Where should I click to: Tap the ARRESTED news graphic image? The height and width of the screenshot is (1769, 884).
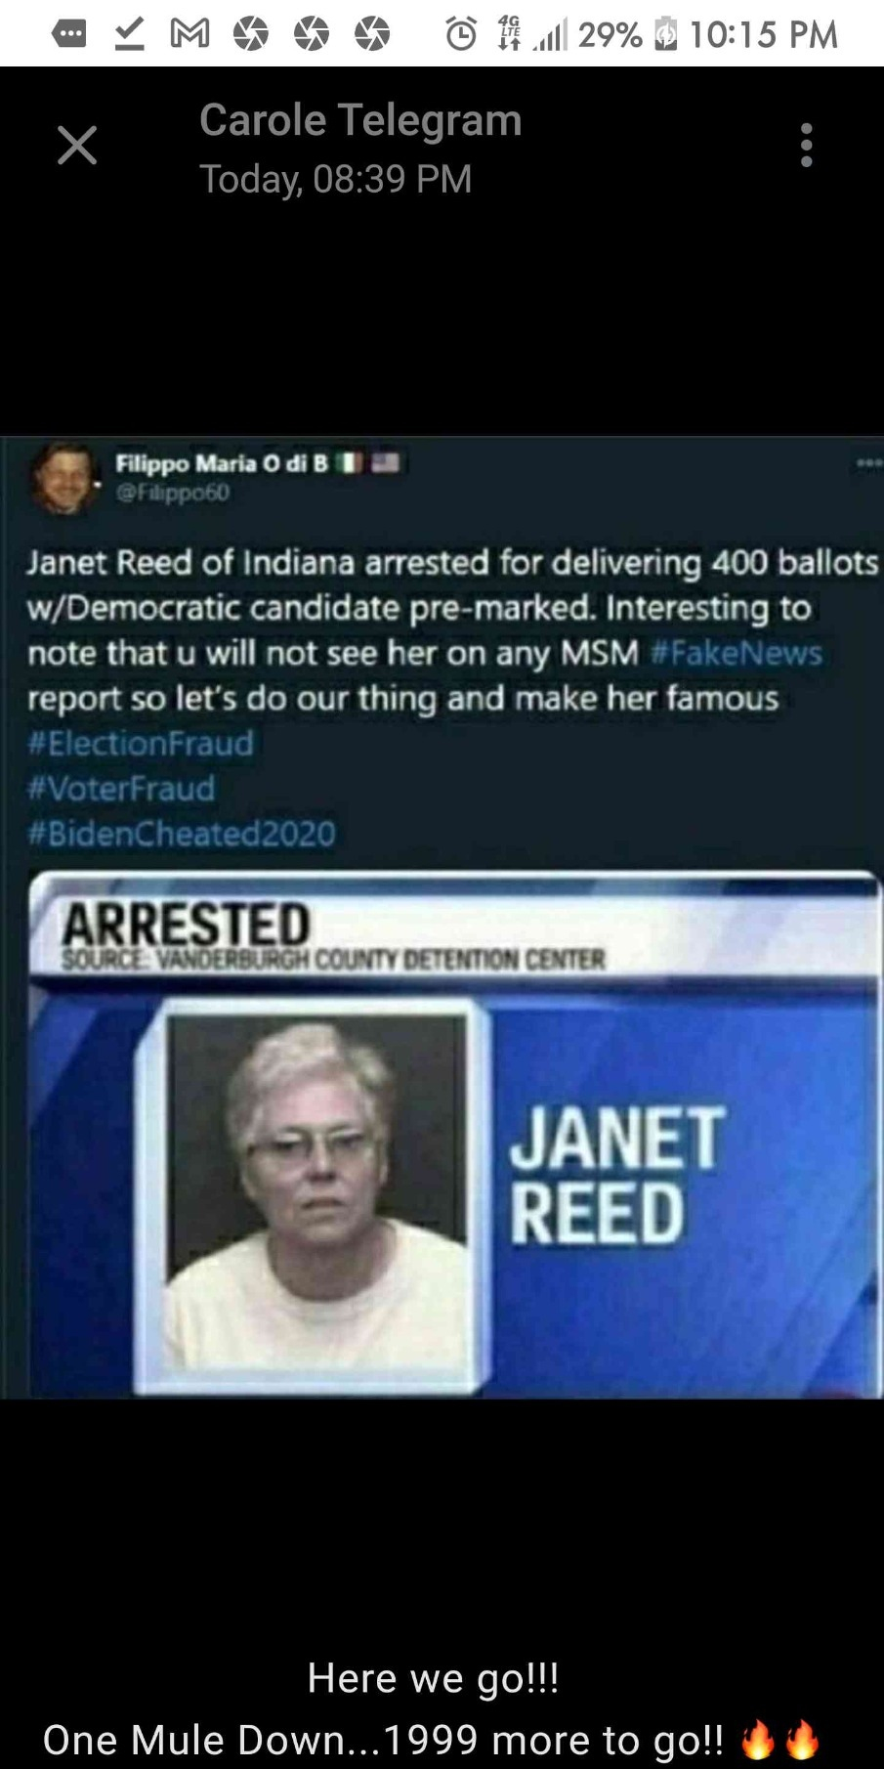[454, 1134]
